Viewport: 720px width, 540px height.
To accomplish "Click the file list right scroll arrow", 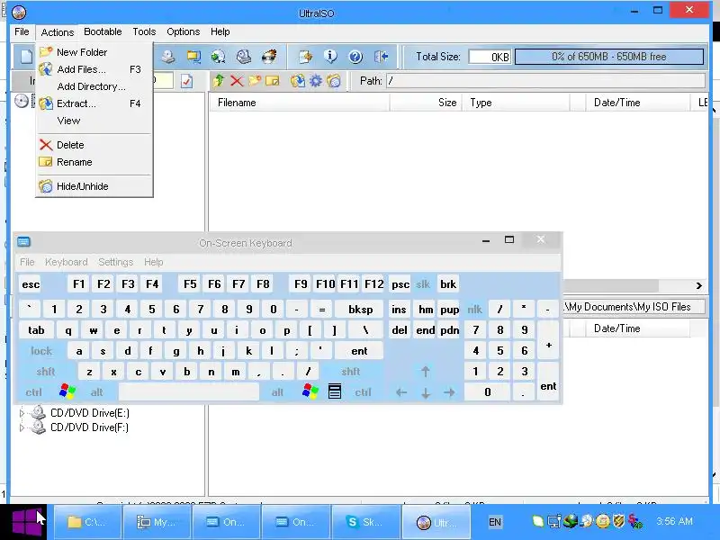I will coord(699,285).
